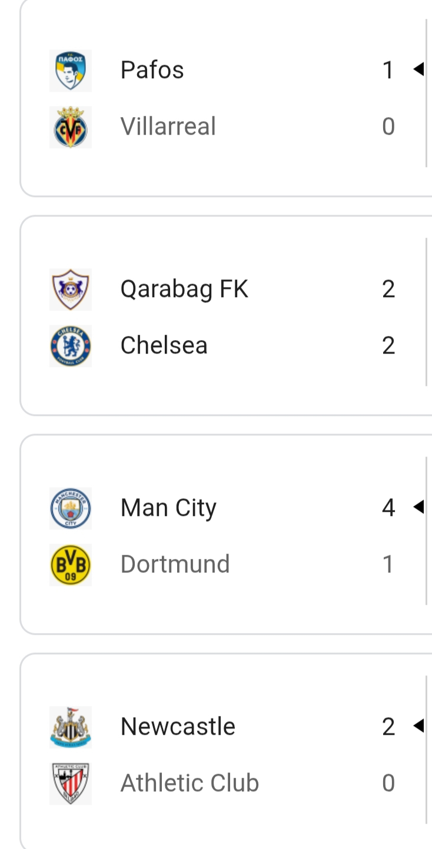Select the Chelsea team name
The image size is (432, 849).
pos(164,346)
